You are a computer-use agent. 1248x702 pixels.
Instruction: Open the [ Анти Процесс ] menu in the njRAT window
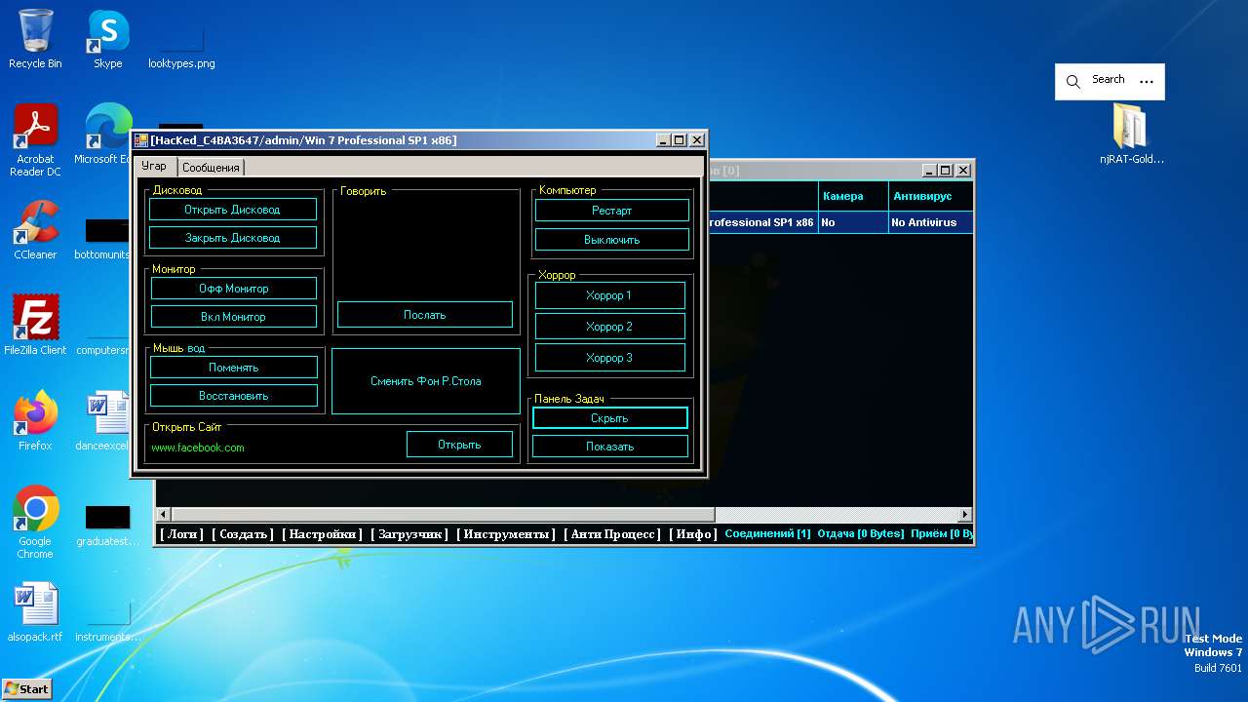pyautogui.click(x=612, y=534)
